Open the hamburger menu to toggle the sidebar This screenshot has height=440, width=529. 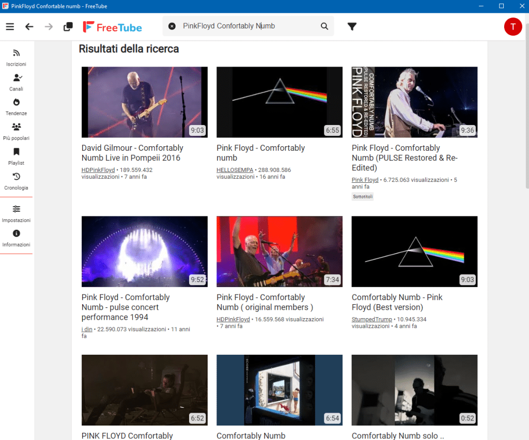click(x=10, y=26)
